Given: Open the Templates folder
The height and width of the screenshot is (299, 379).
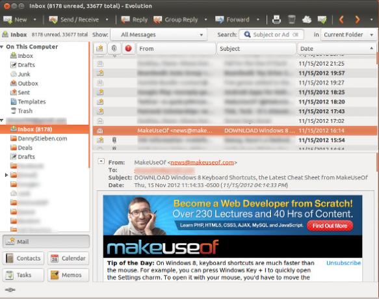Looking at the screenshot, I should coord(28,102).
